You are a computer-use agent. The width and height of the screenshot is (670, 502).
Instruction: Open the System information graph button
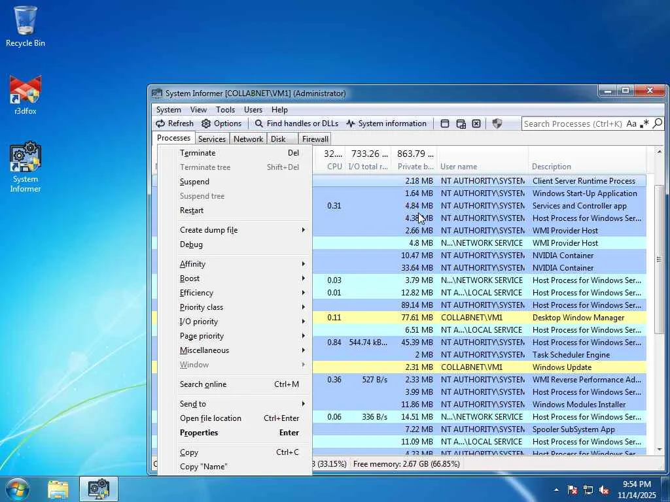(386, 124)
